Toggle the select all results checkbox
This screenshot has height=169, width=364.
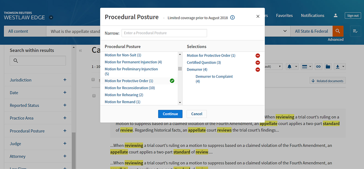[93, 80]
